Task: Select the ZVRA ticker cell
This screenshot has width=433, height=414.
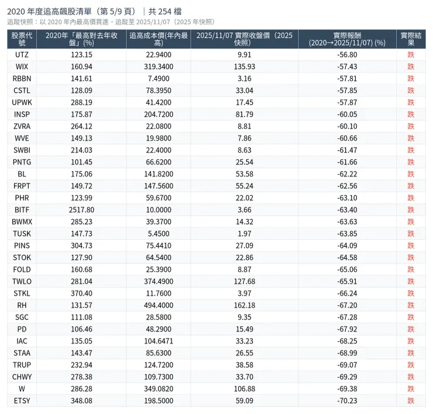Action: click(22, 126)
